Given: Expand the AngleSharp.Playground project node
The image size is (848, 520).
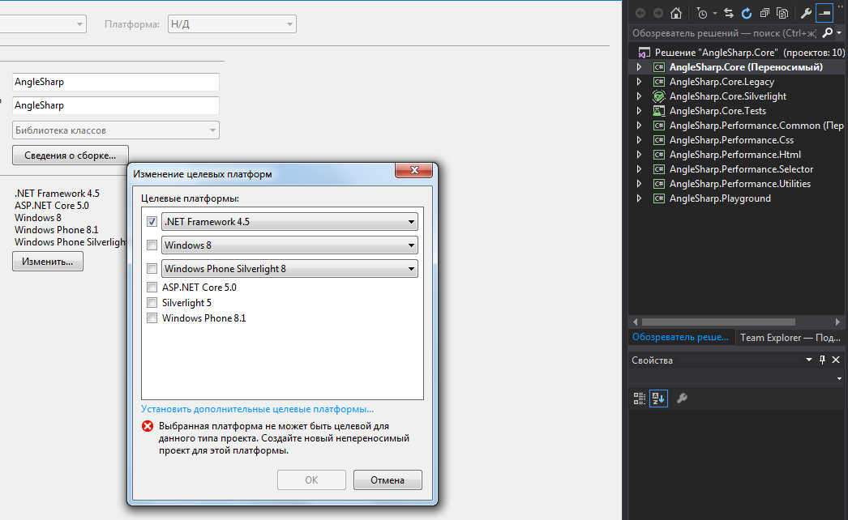Looking at the screenshot, I should 639,198.
